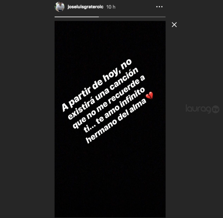This screenshot has height=218, width=223.
Task: Click the joseluisgraterolc profile avatar
Action: tap(60, 7)
